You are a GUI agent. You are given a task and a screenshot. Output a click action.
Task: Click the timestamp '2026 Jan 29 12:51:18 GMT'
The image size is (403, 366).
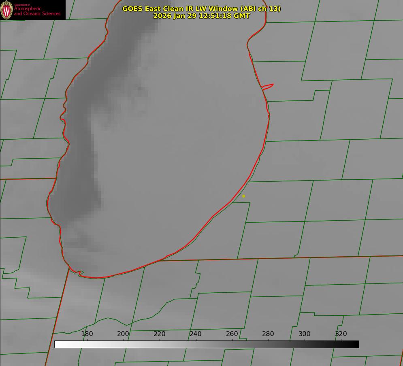click(x=202, y=16)
